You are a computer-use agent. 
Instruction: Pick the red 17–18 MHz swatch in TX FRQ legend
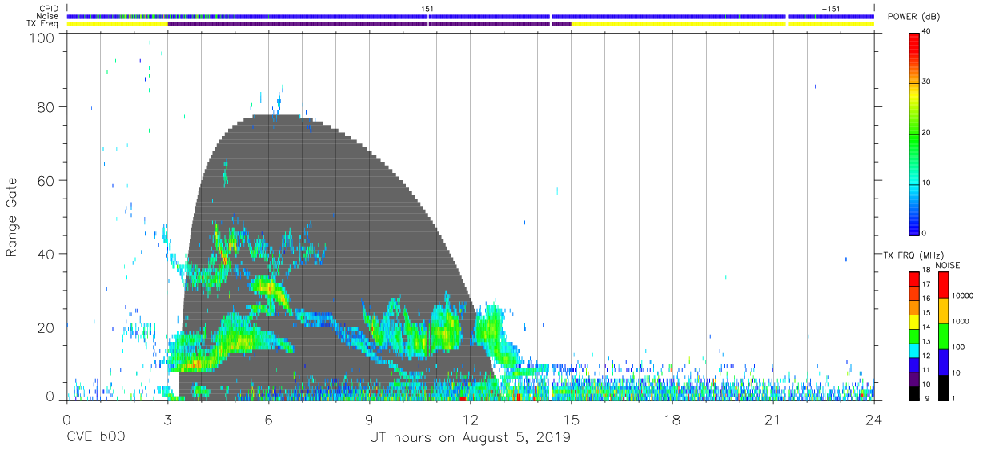pyautogui.click(x=914, y=278)
